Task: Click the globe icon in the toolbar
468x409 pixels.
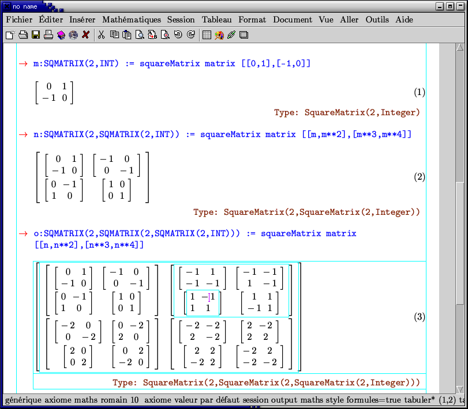Action: coord(73,35)
